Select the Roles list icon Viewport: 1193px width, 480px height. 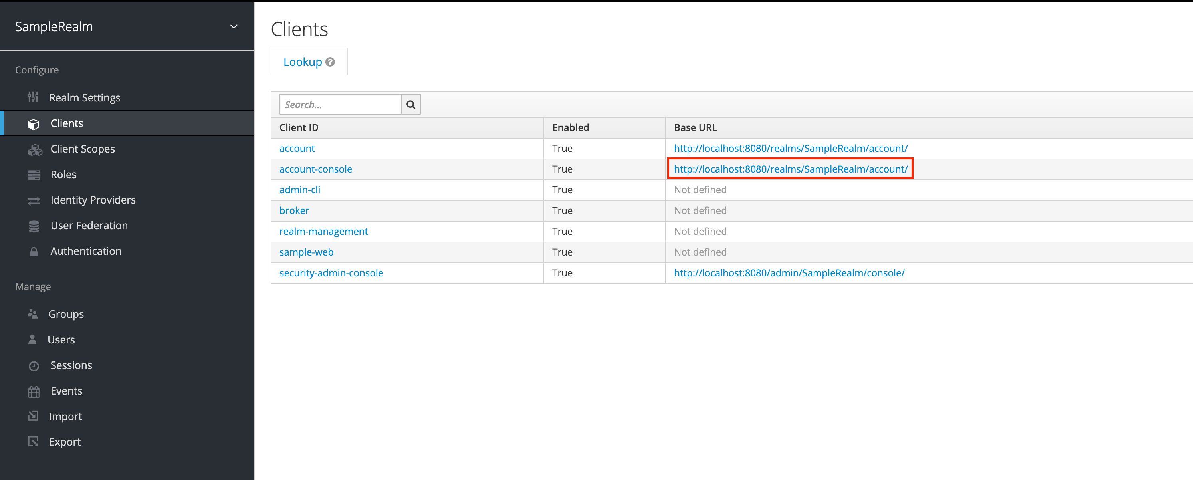coord(34,174)
